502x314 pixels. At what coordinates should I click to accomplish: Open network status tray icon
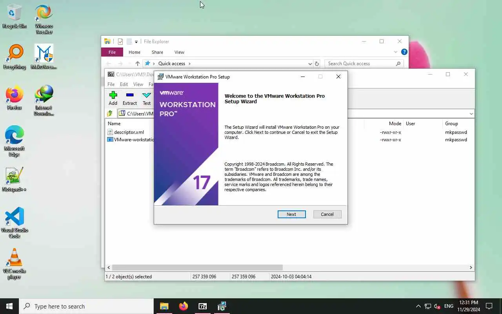click(428, 306)
